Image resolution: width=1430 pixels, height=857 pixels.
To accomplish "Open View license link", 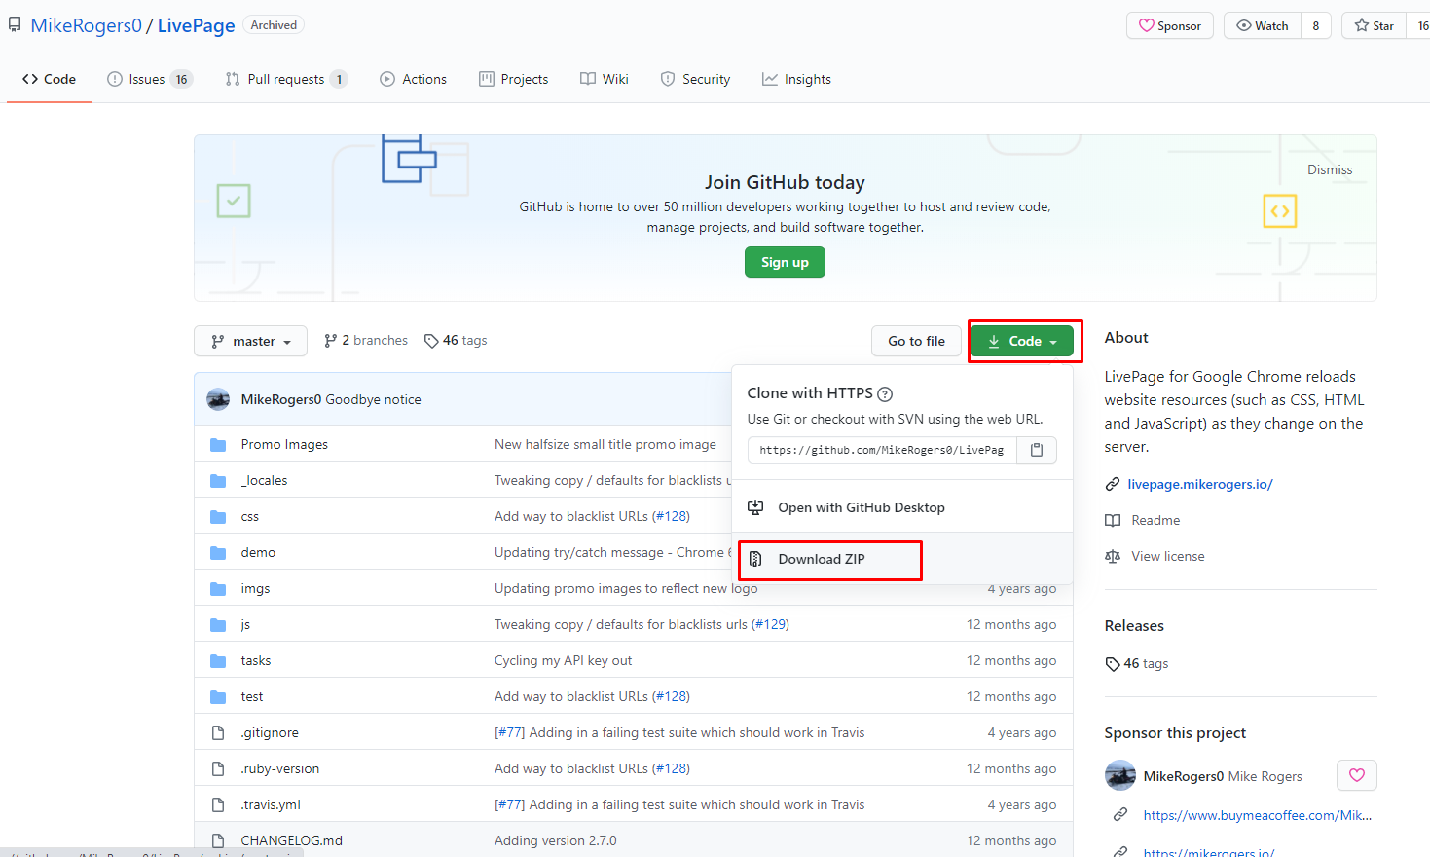I will tap(1167, 556).
